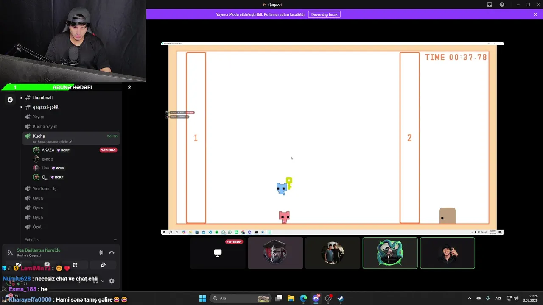The image size is (543, 305).
Task: Open the Discord inbox icon
Action: point(490,5)
